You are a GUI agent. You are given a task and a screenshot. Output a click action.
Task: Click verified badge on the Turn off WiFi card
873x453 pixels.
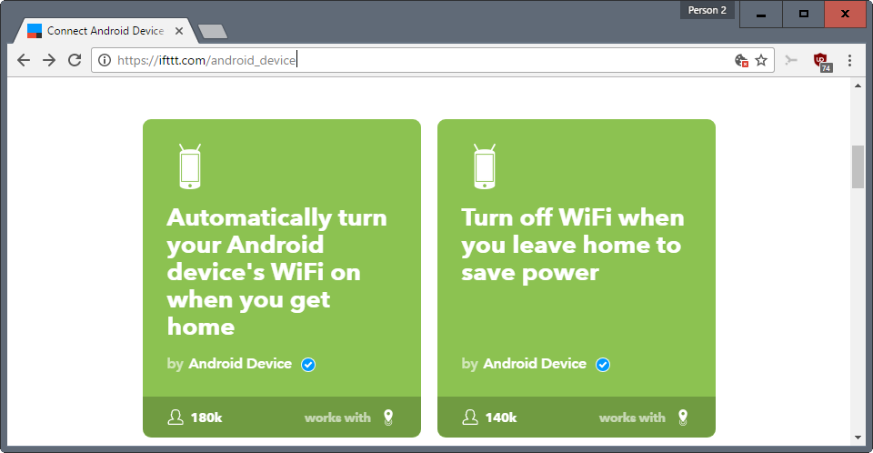pos(602,365)
